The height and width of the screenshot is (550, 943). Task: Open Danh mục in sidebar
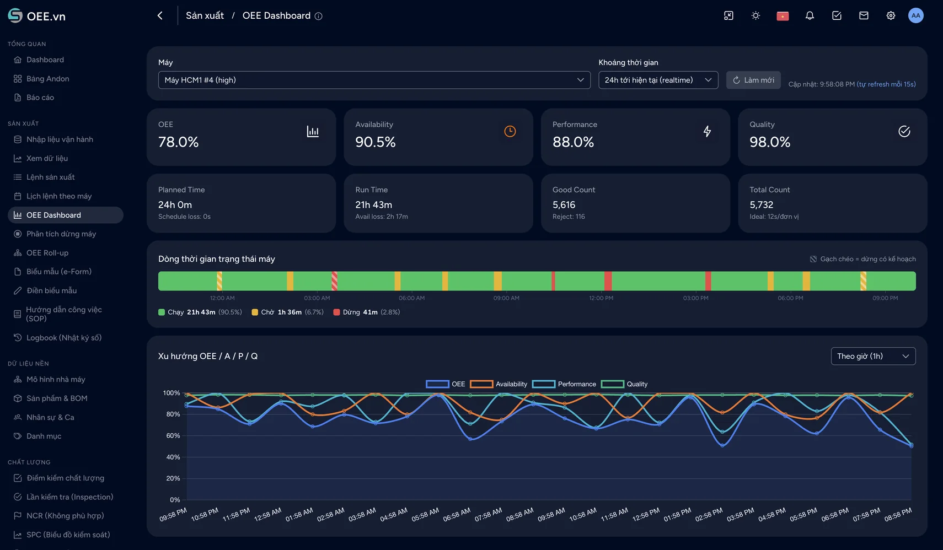[x=66, y=436]
